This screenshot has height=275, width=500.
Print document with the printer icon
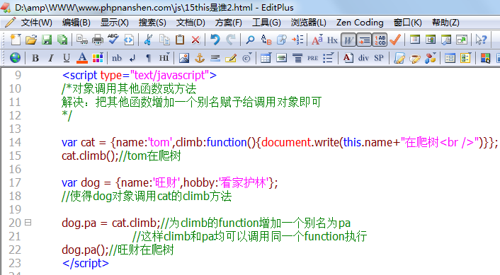pyautogui.click(x=98, y=40)
